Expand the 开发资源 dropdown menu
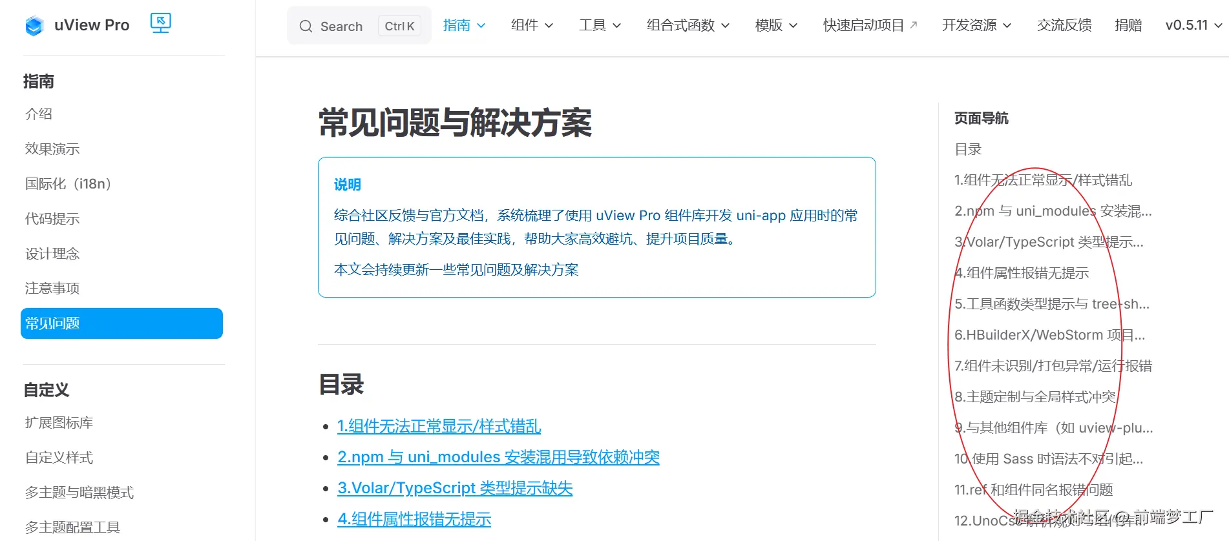The image size is (1229, 541). pos(976,25)
